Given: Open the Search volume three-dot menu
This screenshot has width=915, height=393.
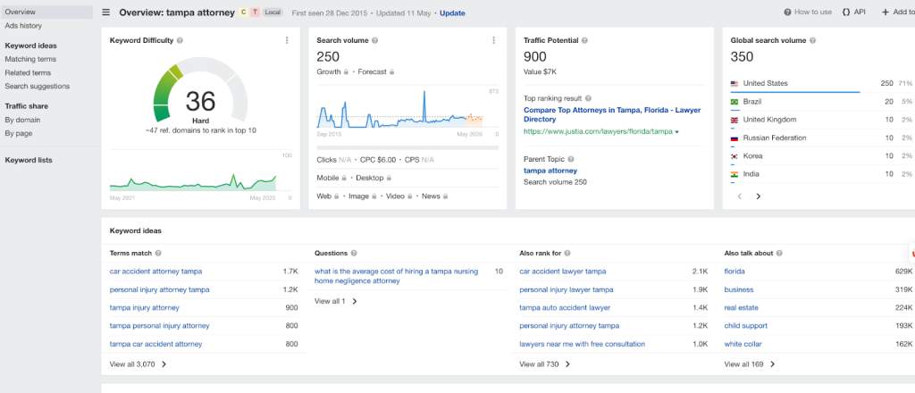Looking at the screenshot, I should tap(493, 40).
